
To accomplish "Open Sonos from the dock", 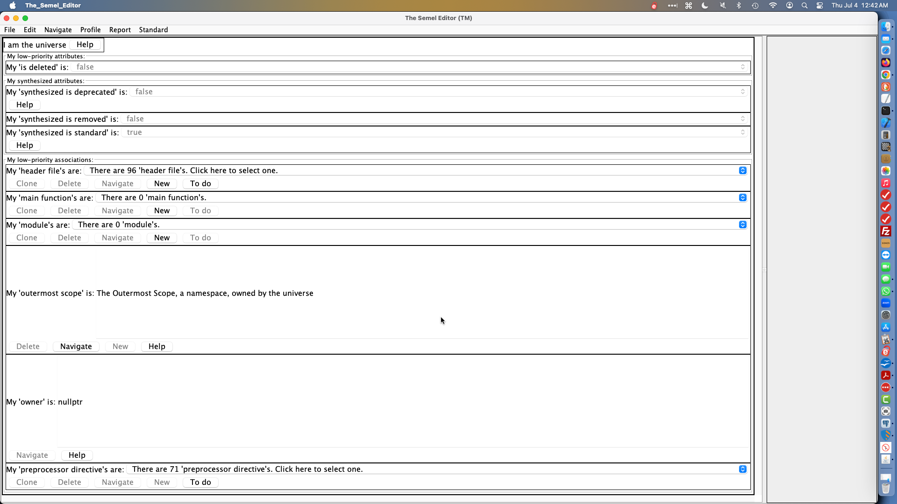I will tap(886, 243).
